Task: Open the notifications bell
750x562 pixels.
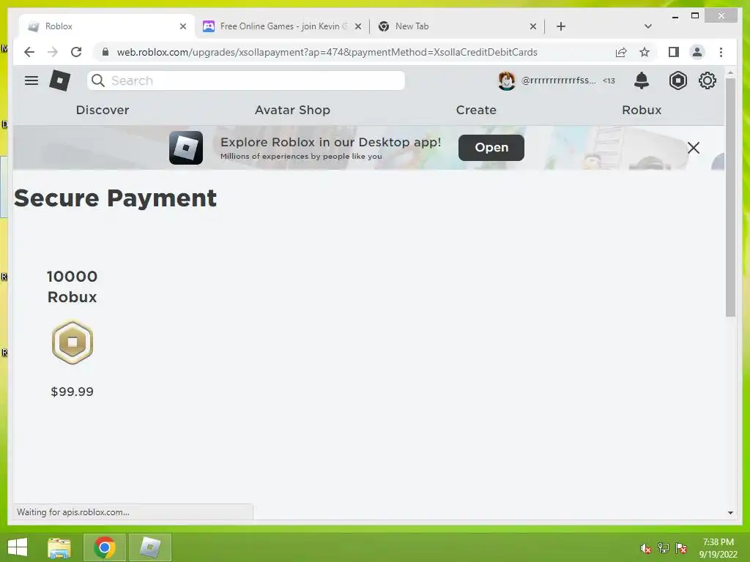Action: click(642, 80)
